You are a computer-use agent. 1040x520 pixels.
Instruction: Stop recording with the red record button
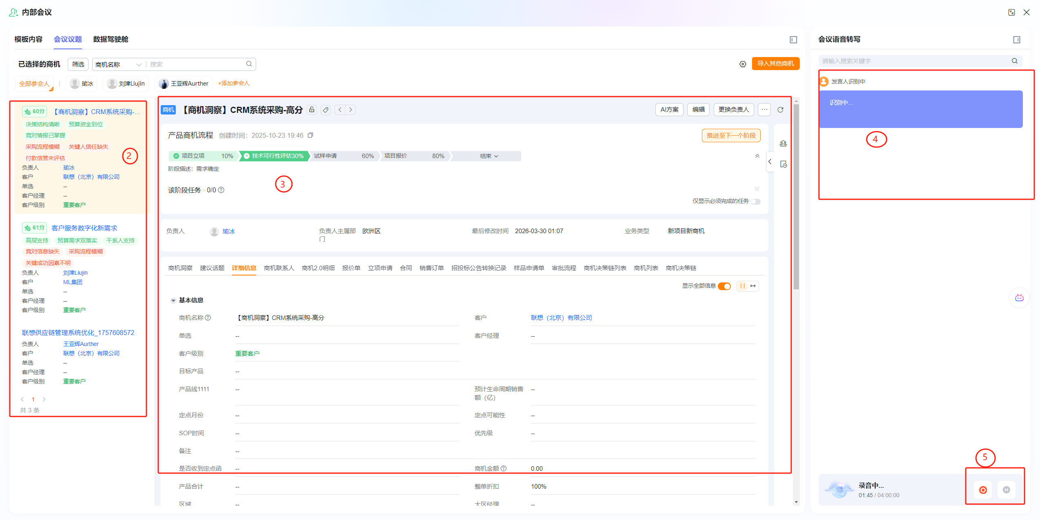pos(983,490)
